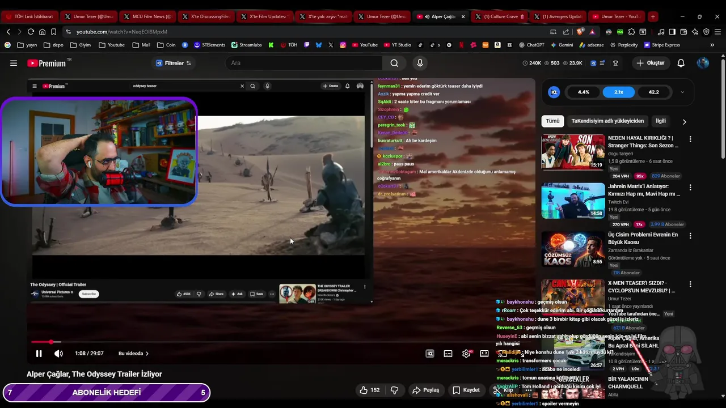Show more bookmarks overflow chevron

pos(712,45)
